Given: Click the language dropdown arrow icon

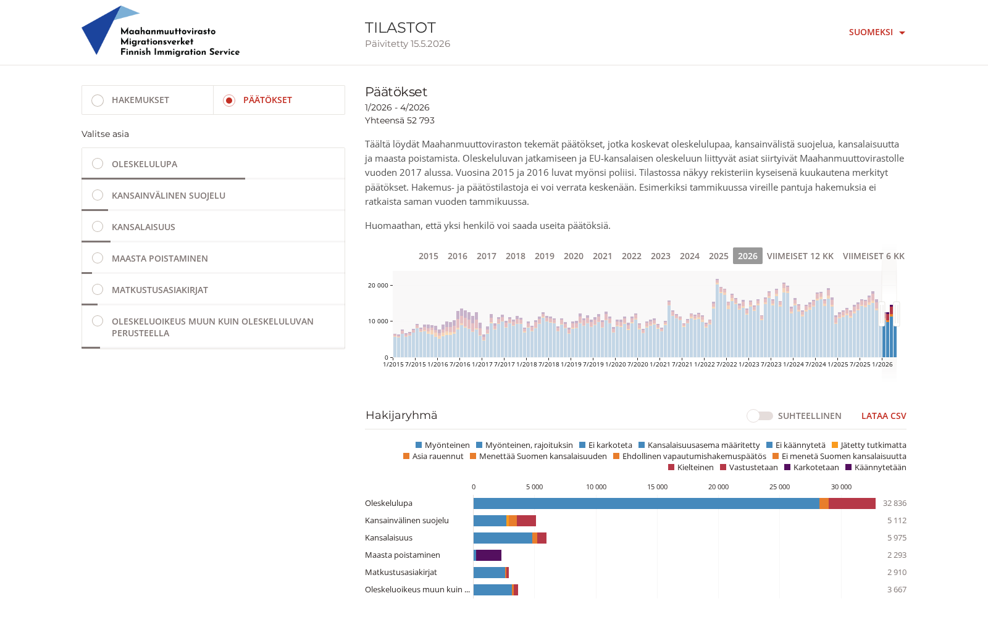Looking at the screenshot, I should (902, 33).
